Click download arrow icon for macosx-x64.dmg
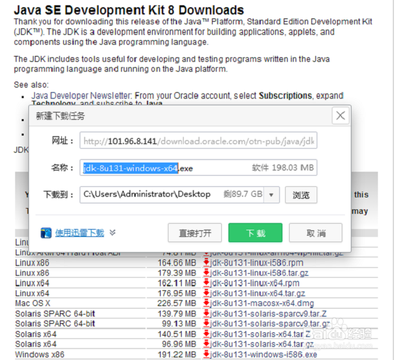 tap(206, 303)
